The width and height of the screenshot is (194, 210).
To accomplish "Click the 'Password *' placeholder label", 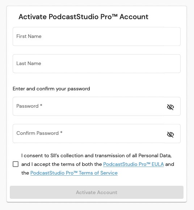I will 29,106.
